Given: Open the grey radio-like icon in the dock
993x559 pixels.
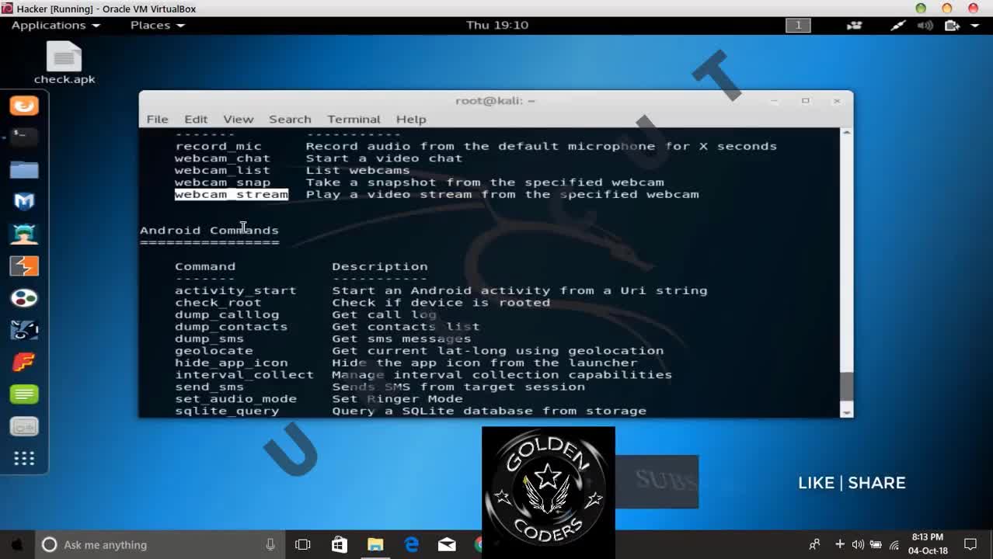Looking at the screenshot, I should pos(24,426).
